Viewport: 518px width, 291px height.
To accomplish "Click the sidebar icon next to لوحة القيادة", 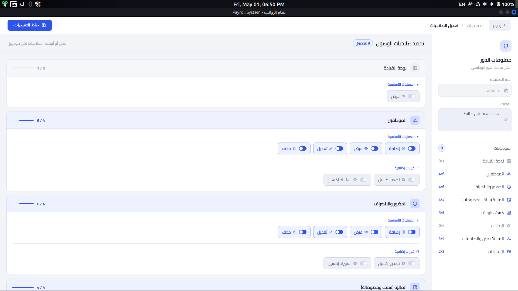I will (509, 161).
